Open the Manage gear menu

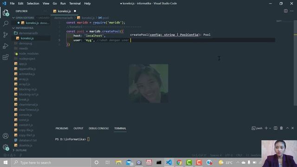click(x=6, y=147)
